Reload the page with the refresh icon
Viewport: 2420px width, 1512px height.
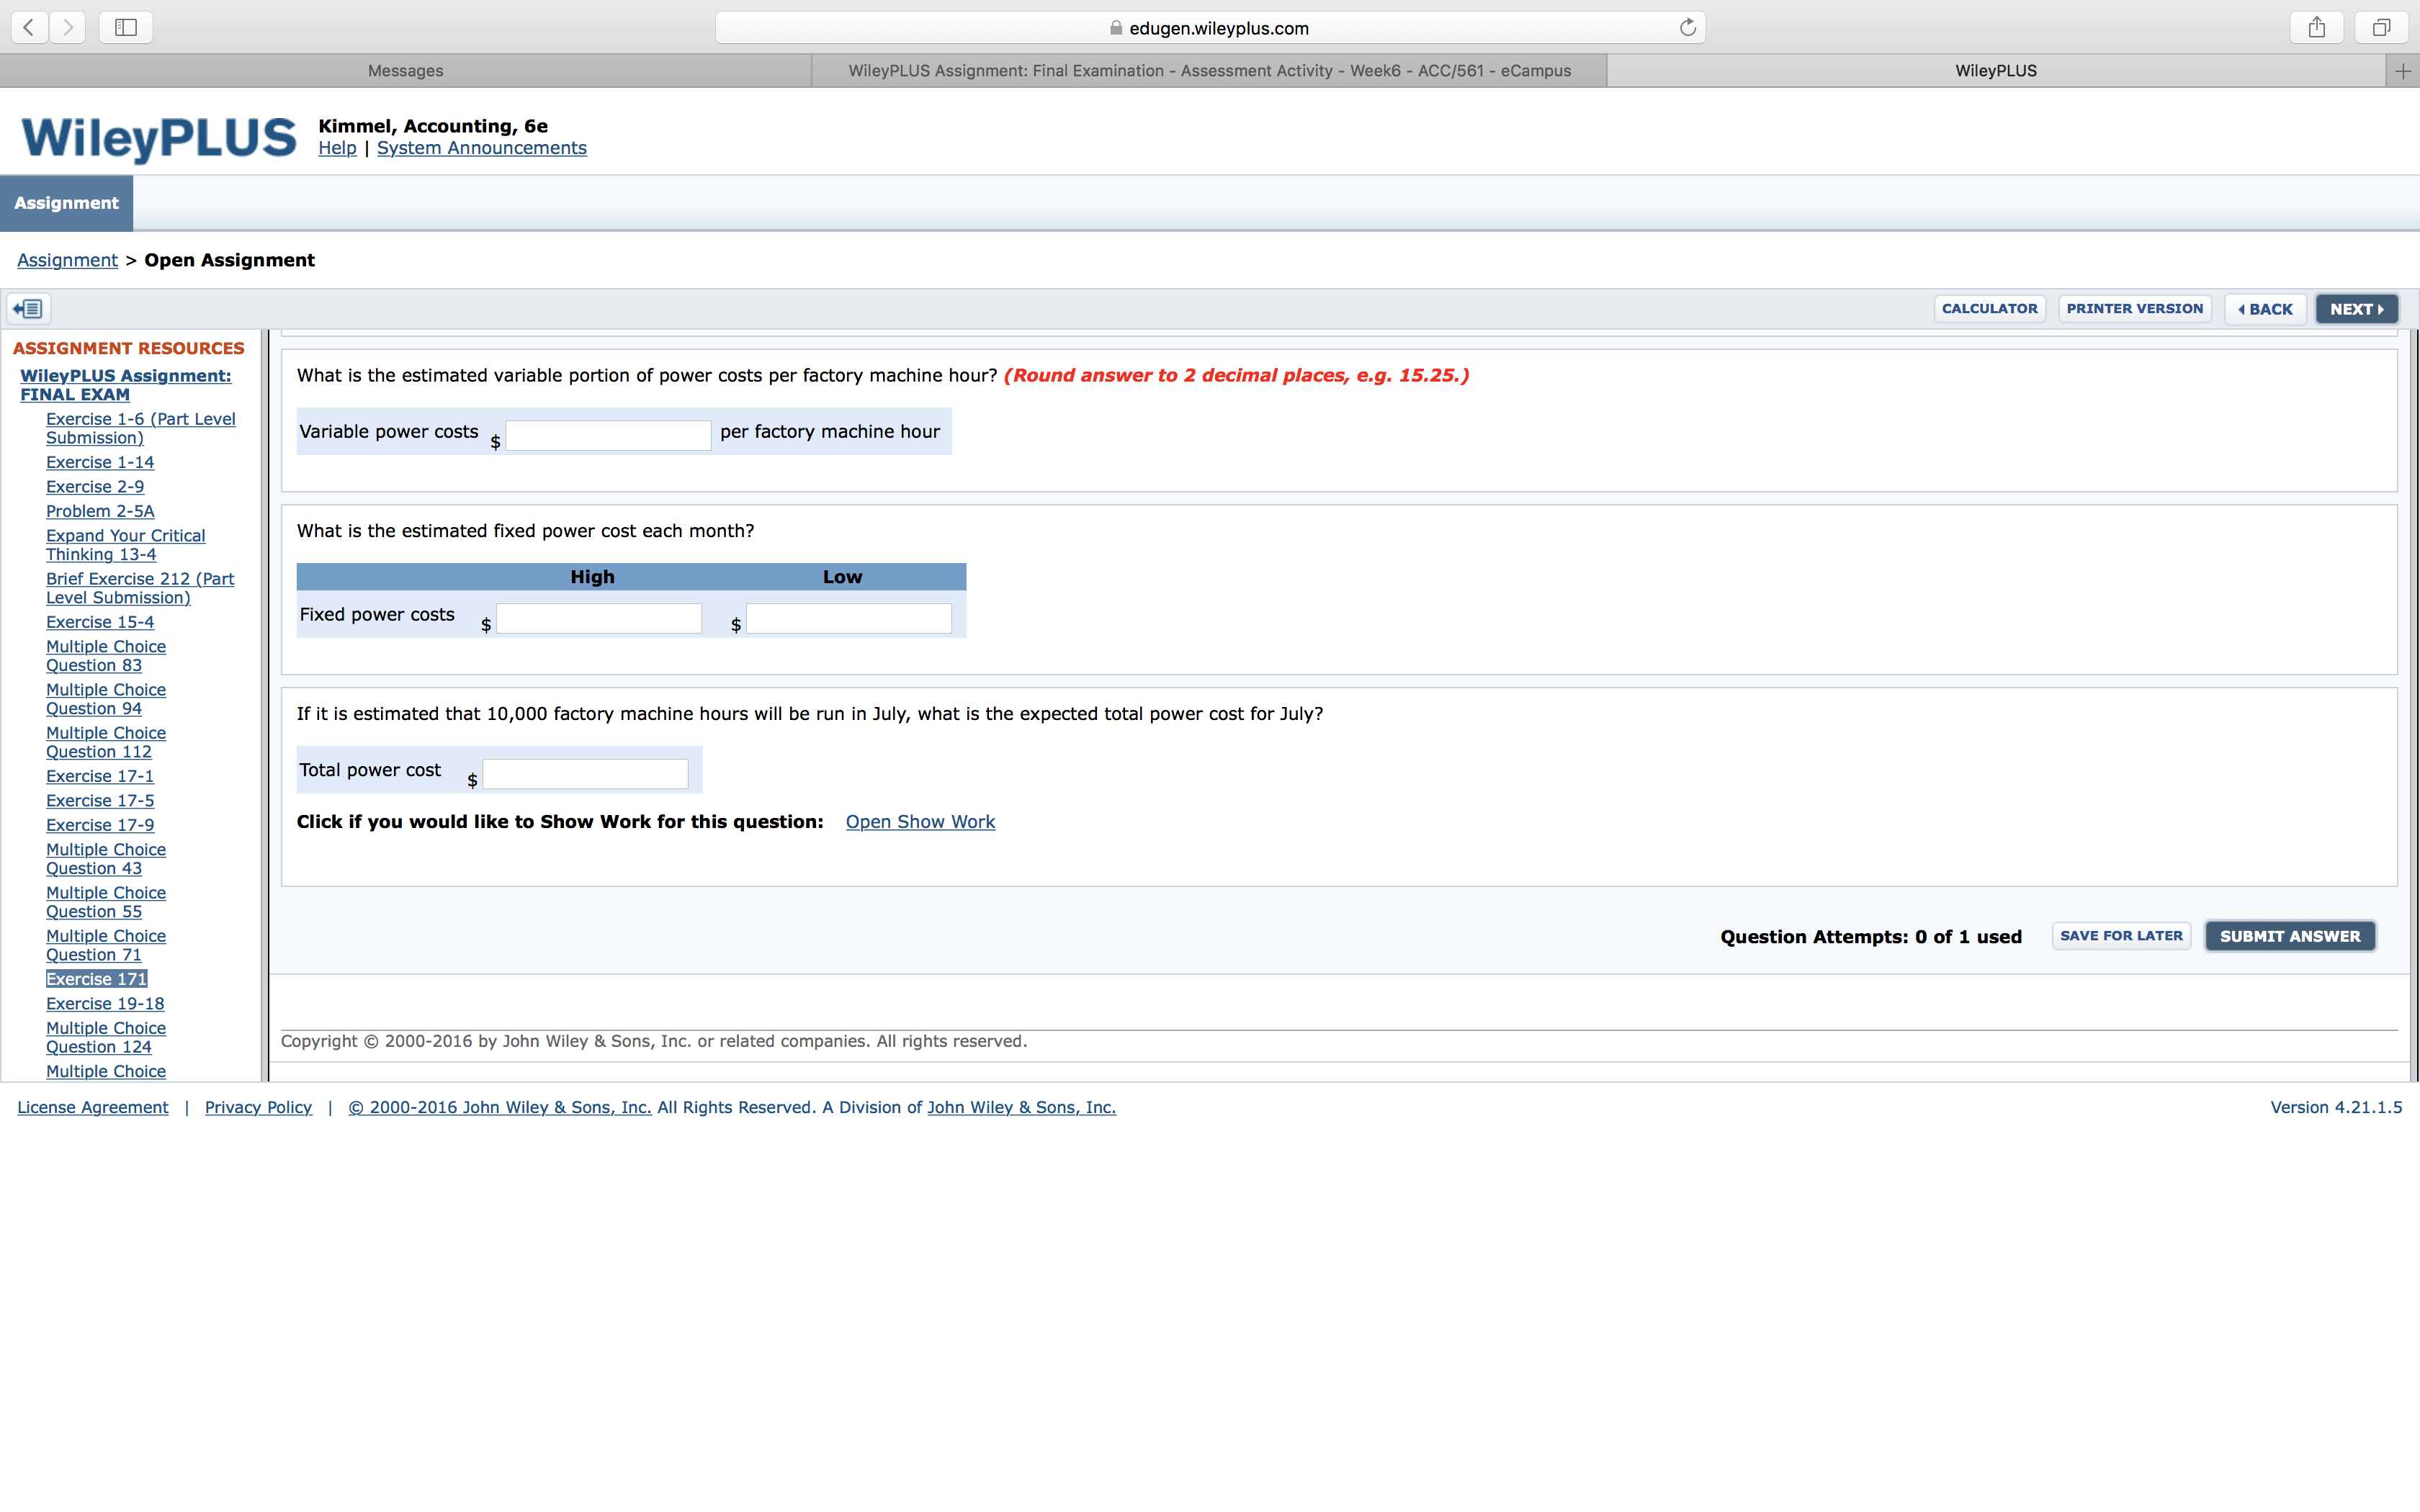pyautogui.click(x=1688, y=27)
